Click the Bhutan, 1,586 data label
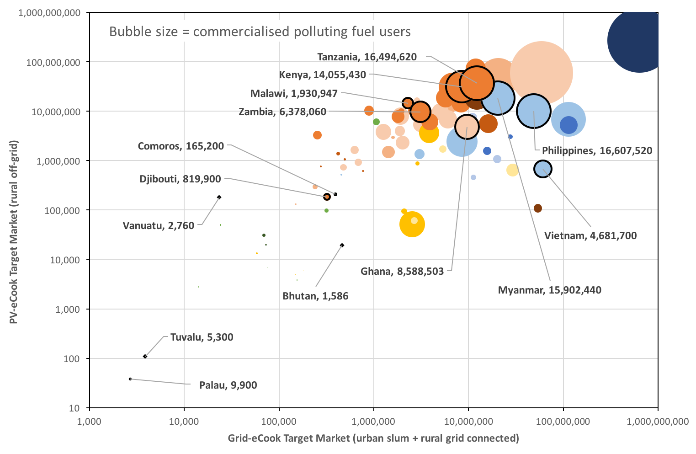 click(x=315, y=296)
